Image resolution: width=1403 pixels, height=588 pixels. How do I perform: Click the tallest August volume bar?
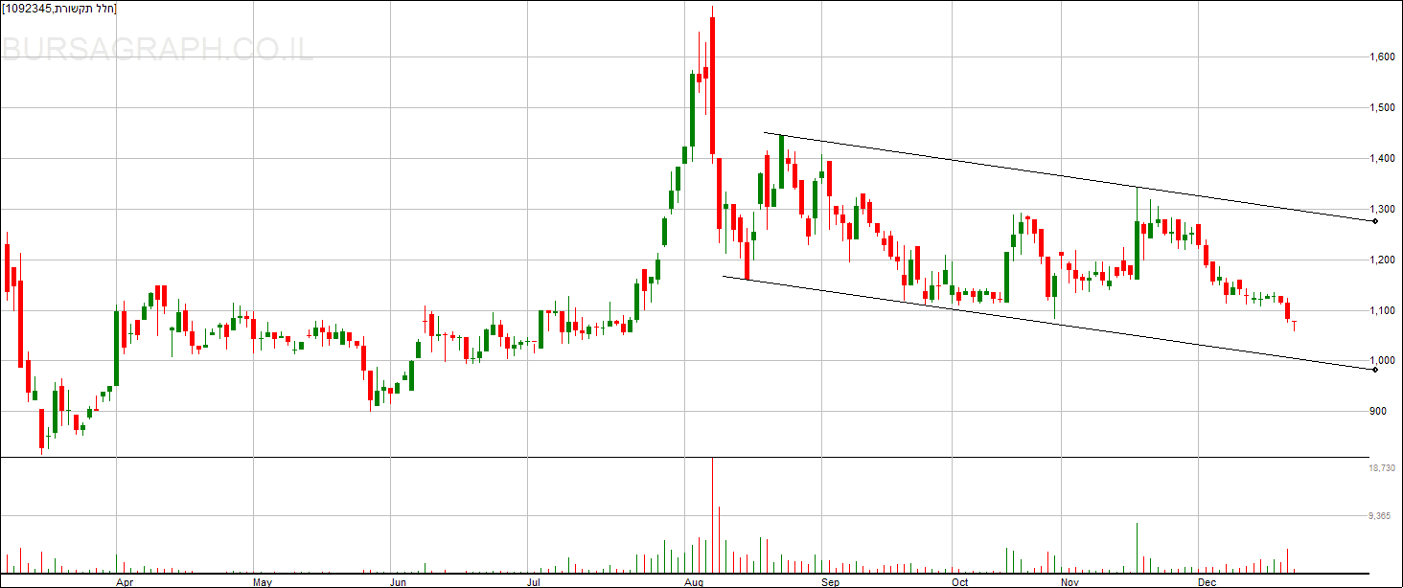(x=712, y=515)
